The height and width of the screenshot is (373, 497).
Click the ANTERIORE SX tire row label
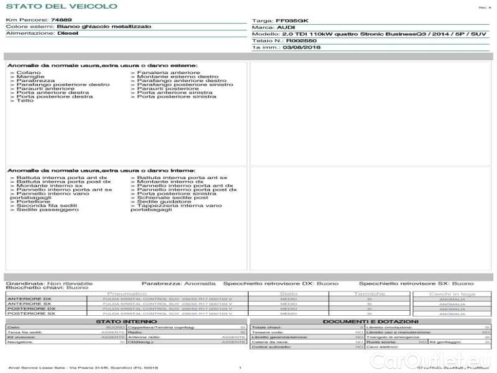click(29, 304)
